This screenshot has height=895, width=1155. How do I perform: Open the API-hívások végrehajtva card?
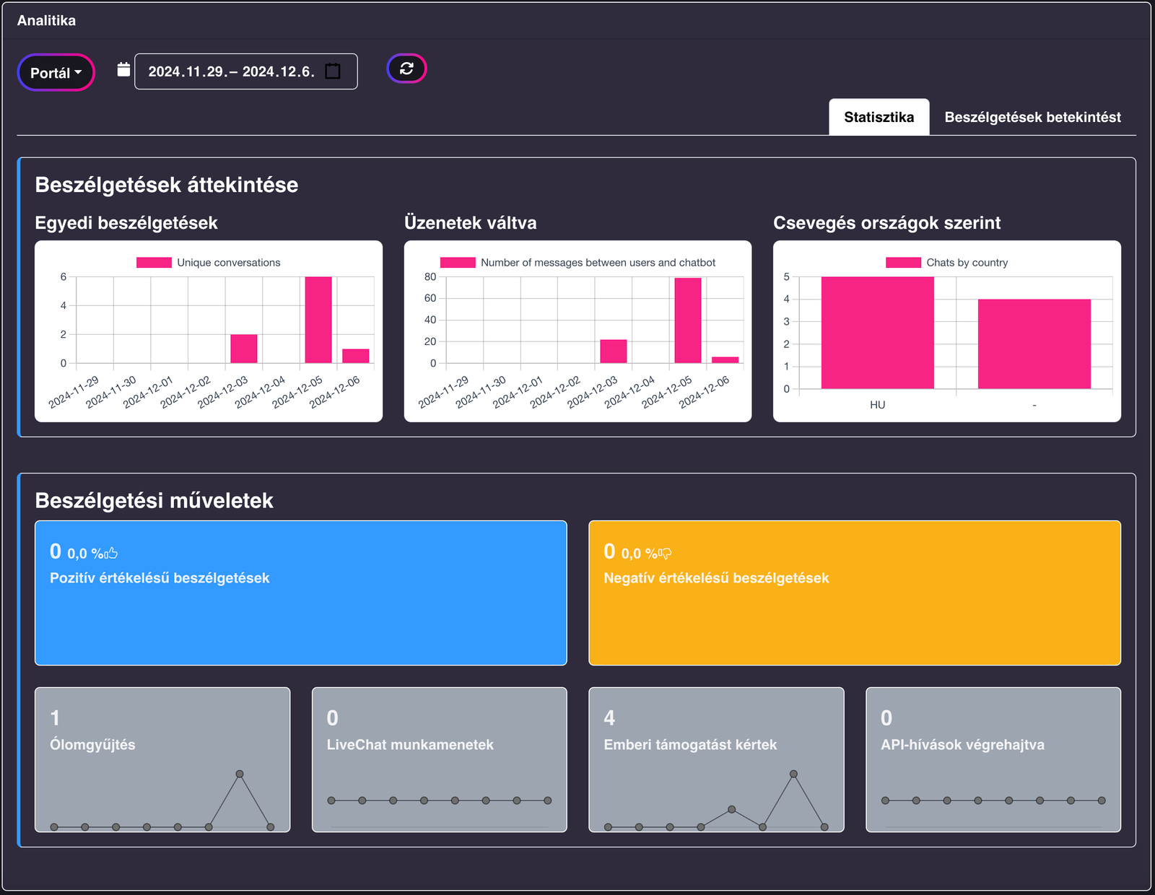[993, 759]
